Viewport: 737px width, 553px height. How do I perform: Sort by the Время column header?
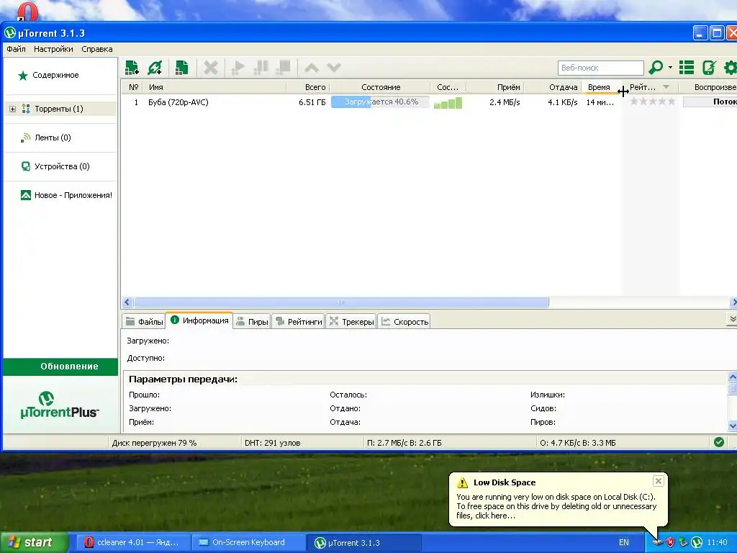tap(602, 87)
